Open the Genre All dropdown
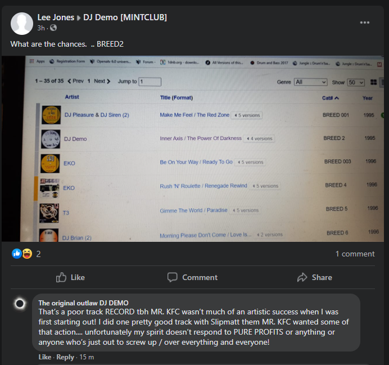389x365 pixels. click(311, 82)
